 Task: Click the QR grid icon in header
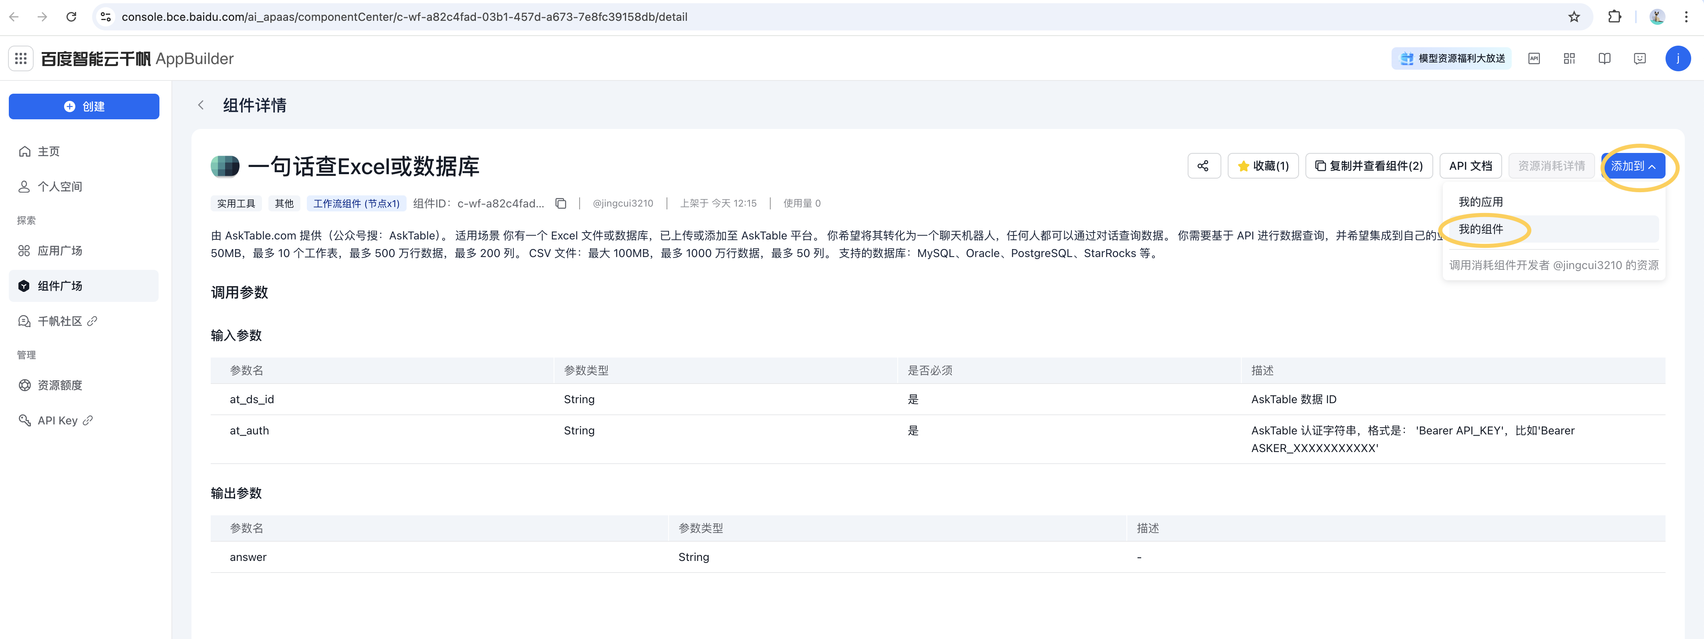tap(1569, 59)
